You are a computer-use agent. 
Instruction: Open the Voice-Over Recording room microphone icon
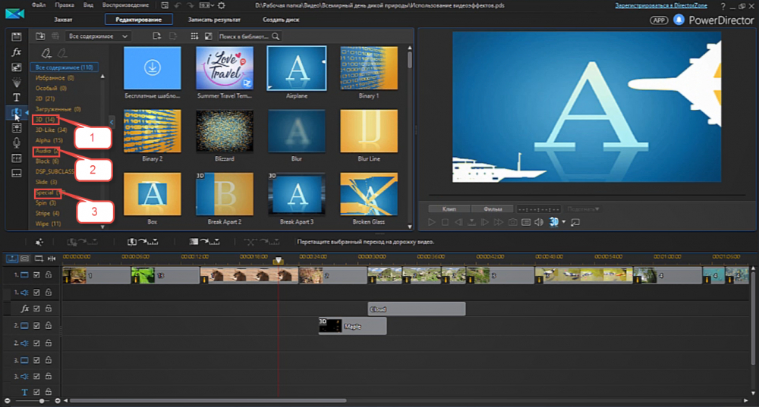click(16, 142)
